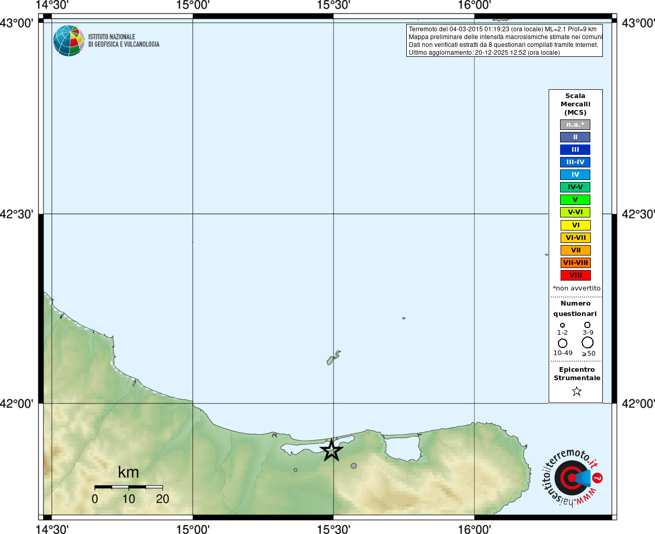Click the earthquake info text box

click(504, 41)
